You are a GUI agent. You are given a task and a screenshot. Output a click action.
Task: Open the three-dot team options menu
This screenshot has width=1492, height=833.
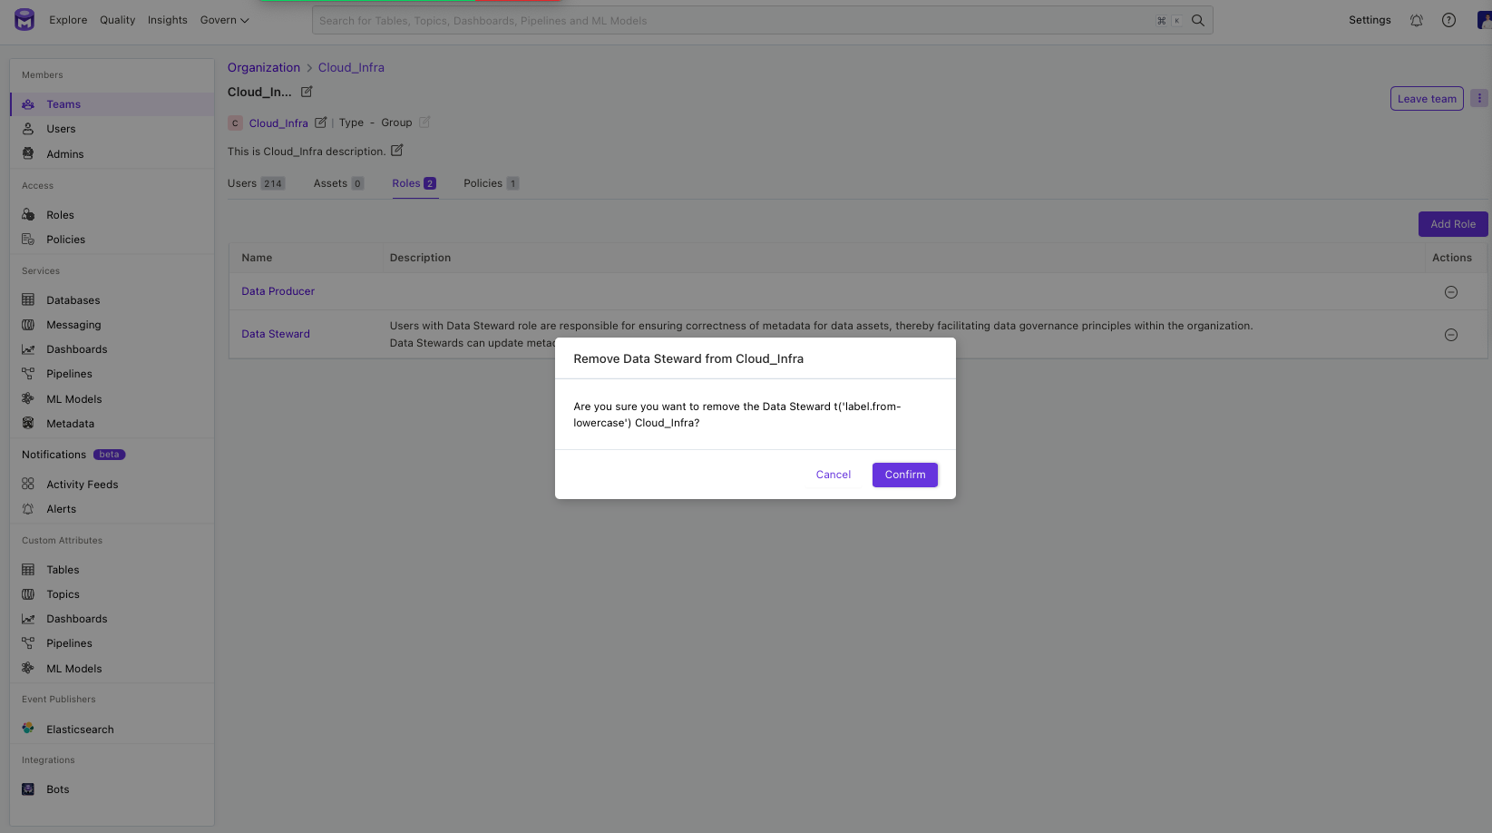point(1479,98)
